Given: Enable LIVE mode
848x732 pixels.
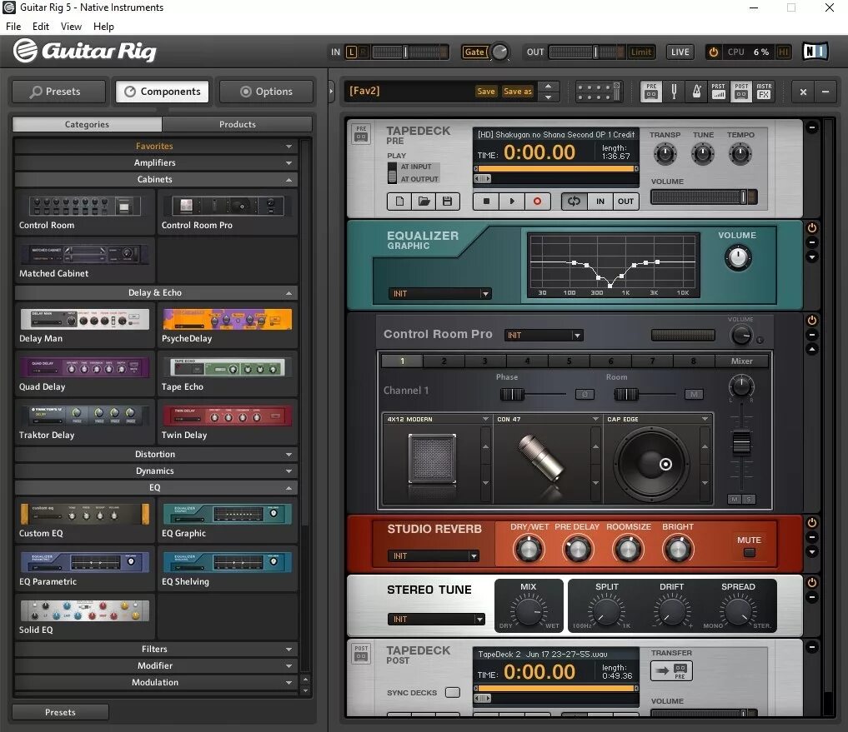Looking at the screenshot, I should coord(680,52).
